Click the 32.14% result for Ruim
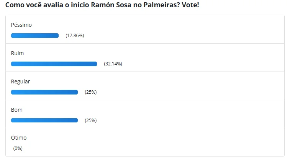The image size is (287, 158). [113, 64]
